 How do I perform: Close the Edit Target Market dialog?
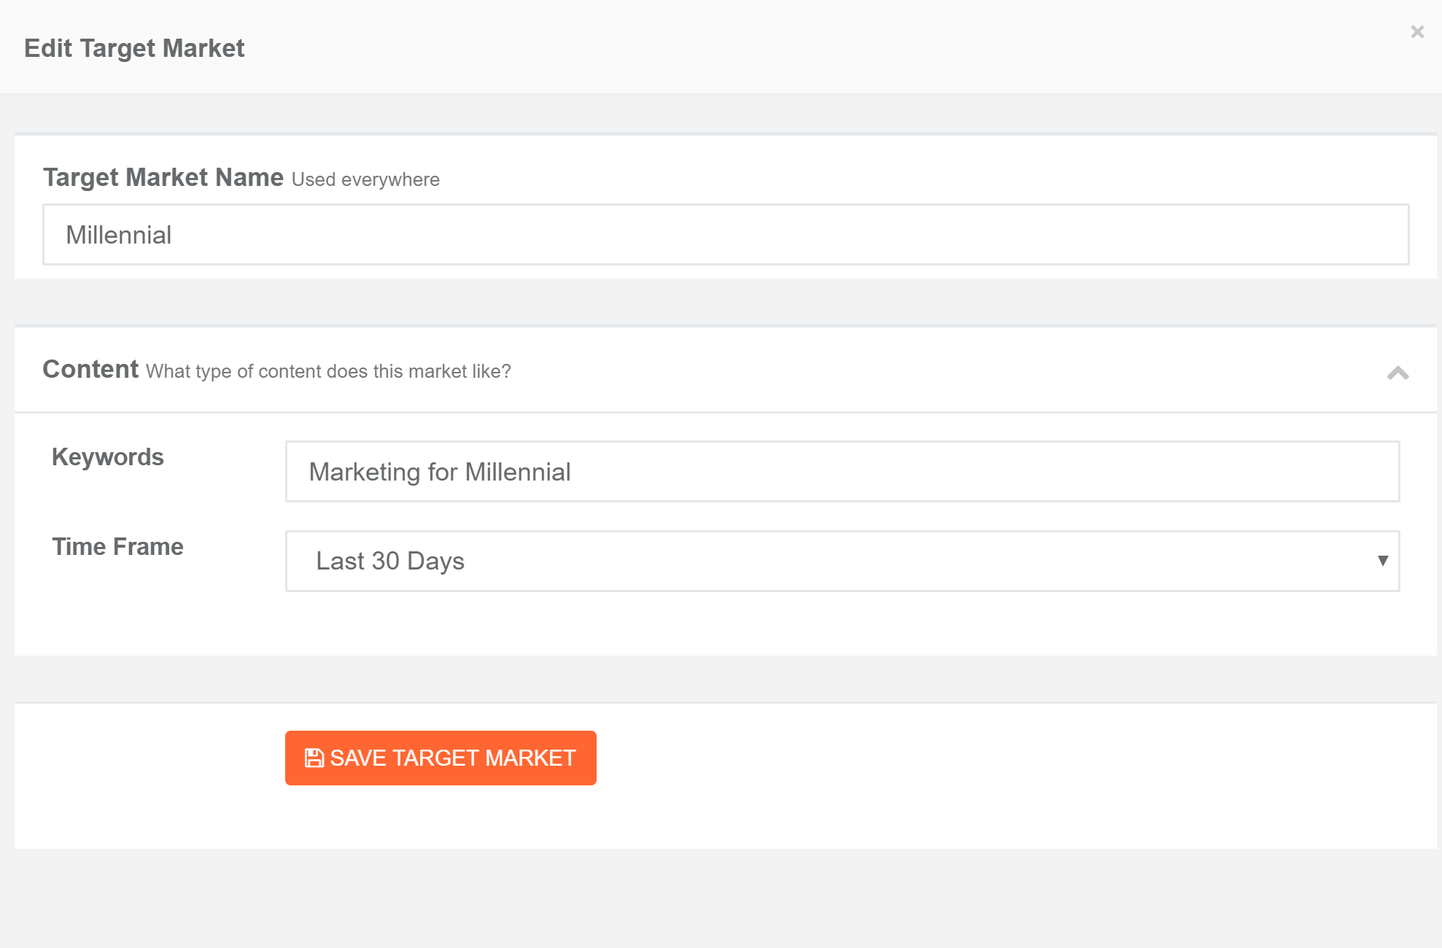click(x=1417, y=32)
